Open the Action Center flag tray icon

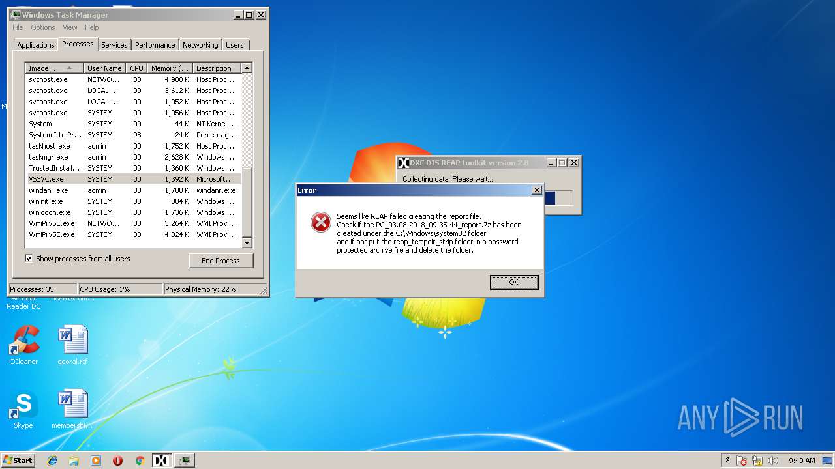(742, 461)
